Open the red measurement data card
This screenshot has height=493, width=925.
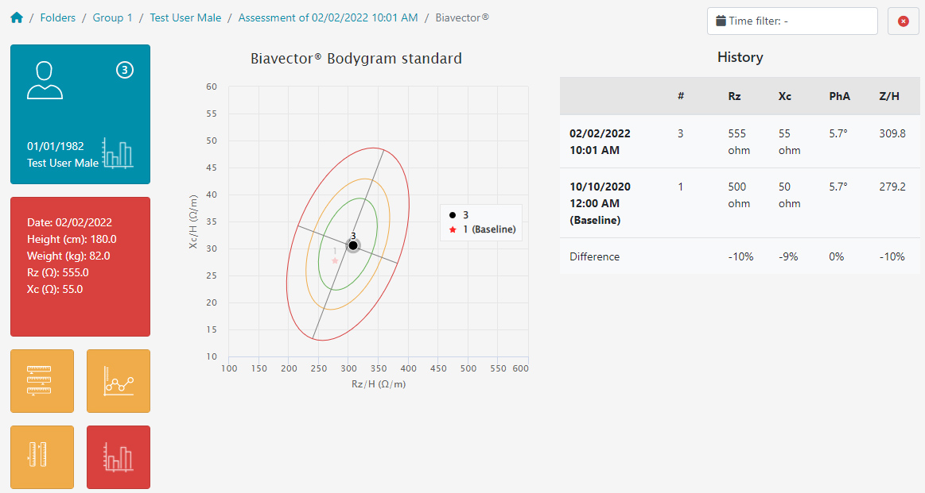[80, 267]
